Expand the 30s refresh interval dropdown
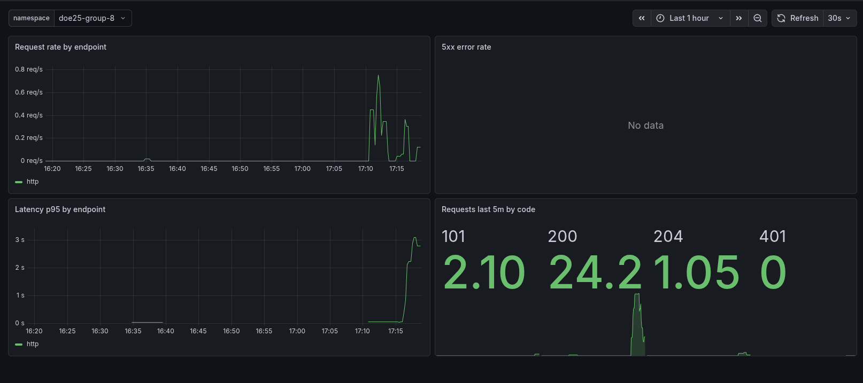 click(839, 18)
